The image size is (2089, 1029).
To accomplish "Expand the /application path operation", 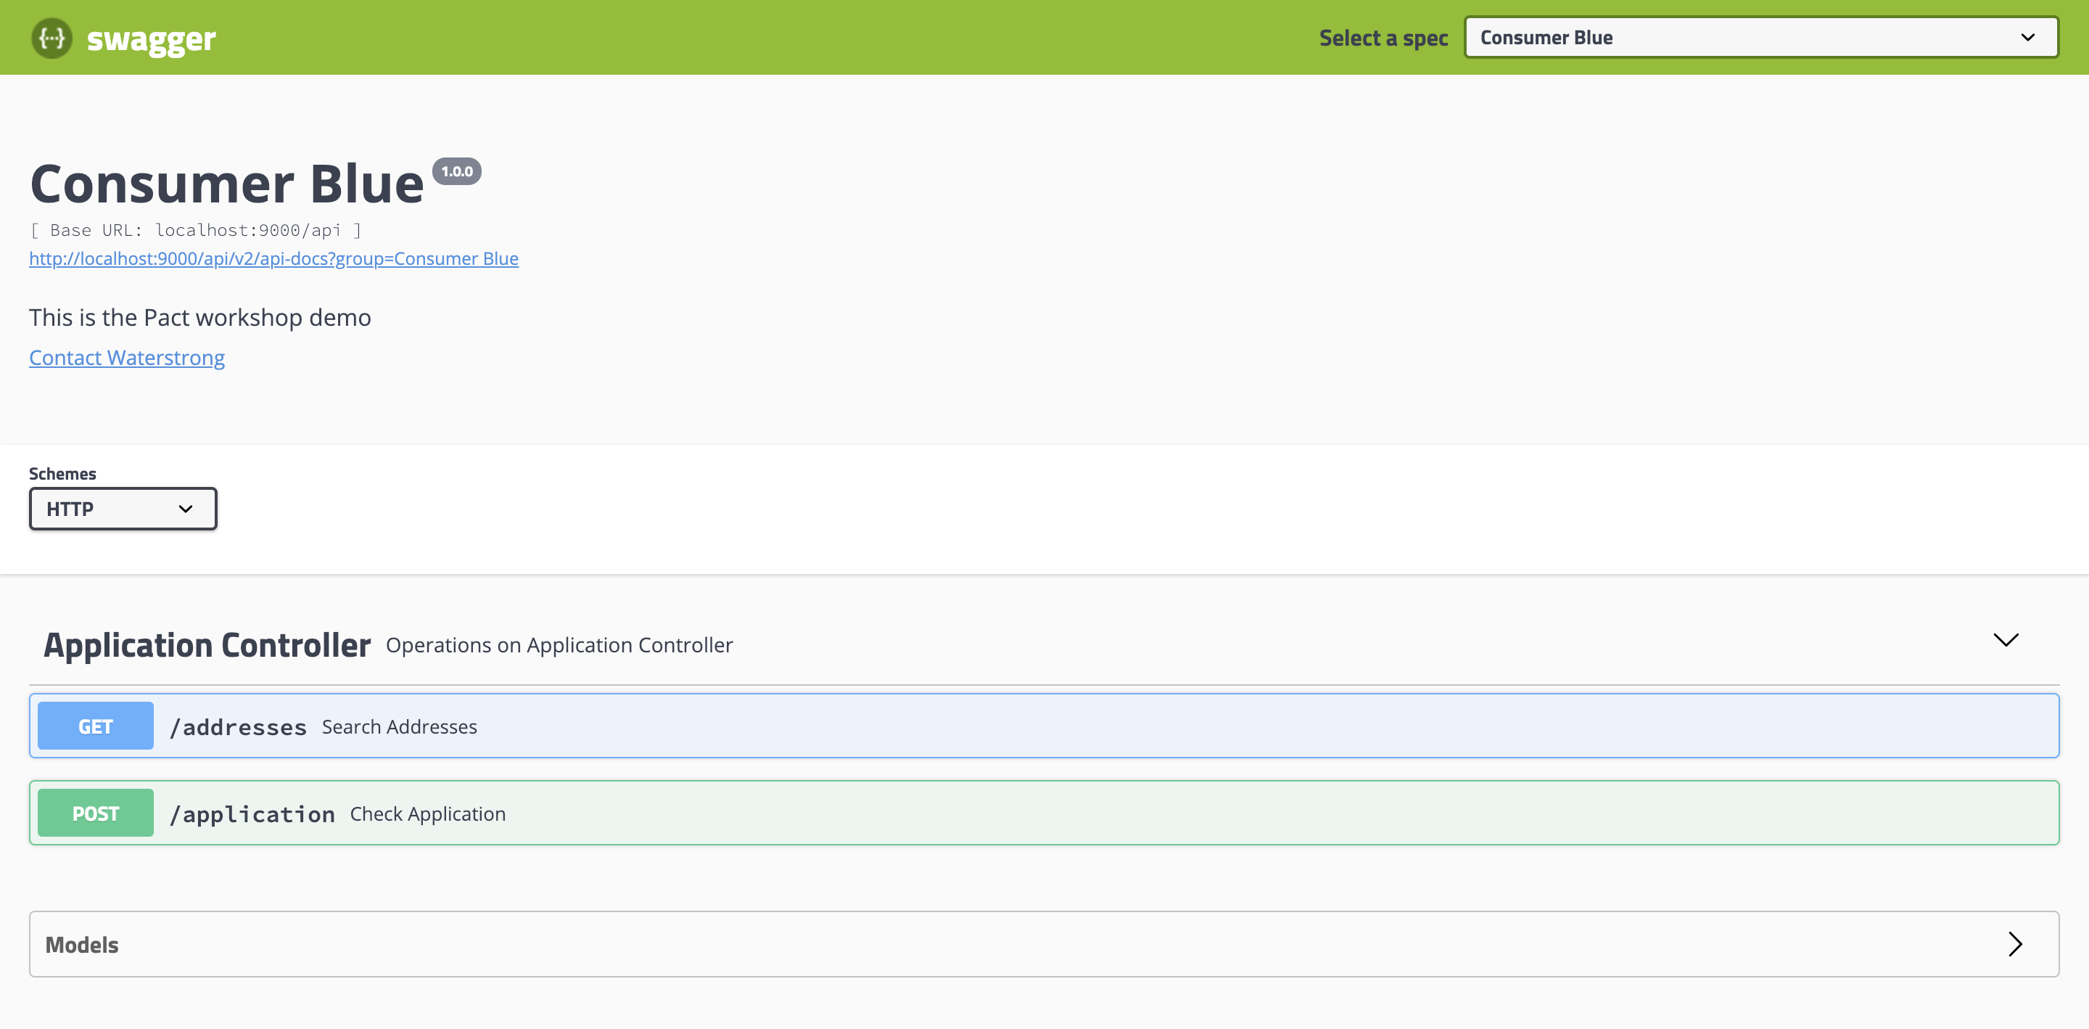I will pos(252,814).
